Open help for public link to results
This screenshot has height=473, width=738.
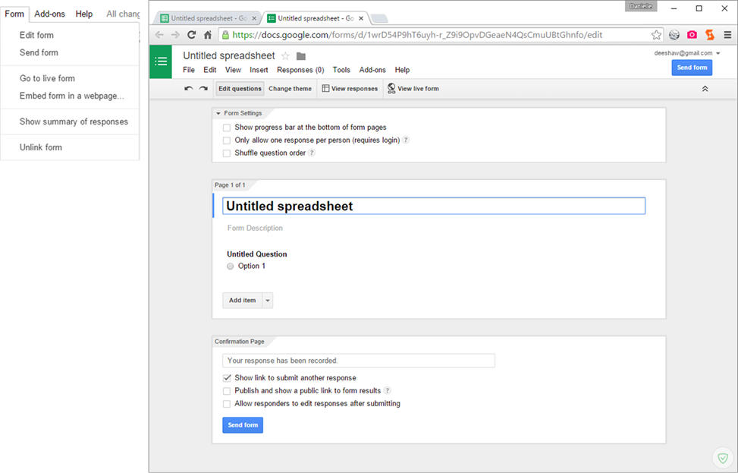(388, 390)
